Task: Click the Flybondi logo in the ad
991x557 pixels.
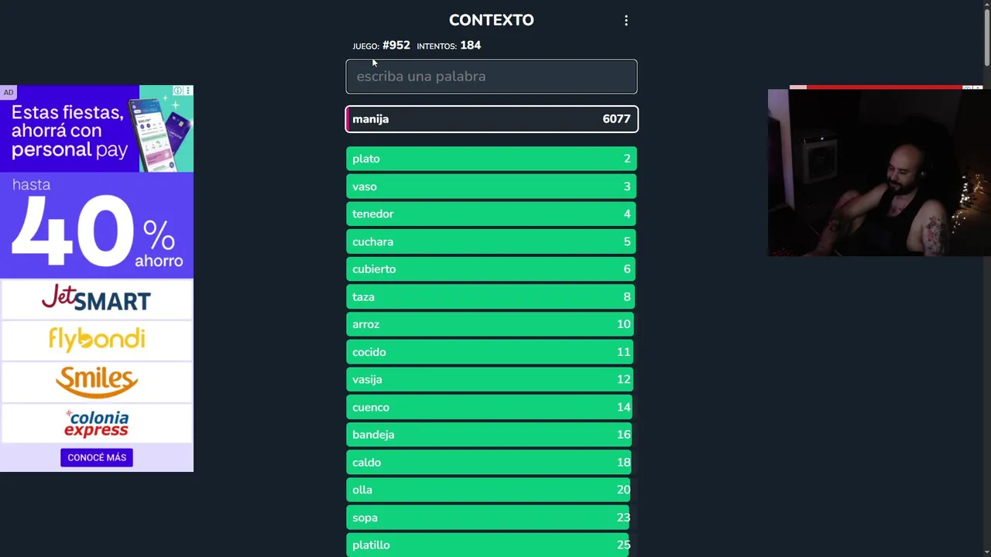Action: click(96, 339)
